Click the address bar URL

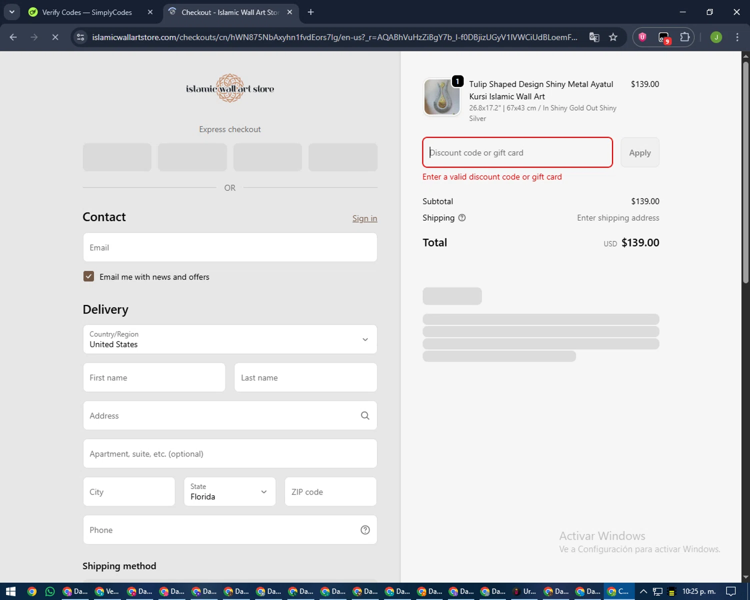pyautogui.click(x=334, y=37)
